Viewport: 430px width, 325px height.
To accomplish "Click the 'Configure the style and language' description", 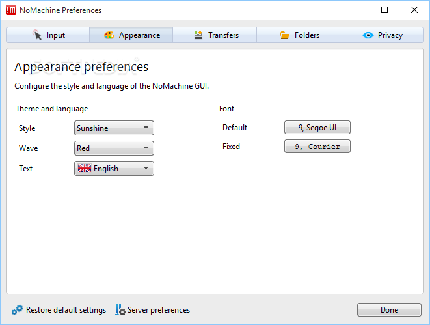I will (x=112, y=86).
